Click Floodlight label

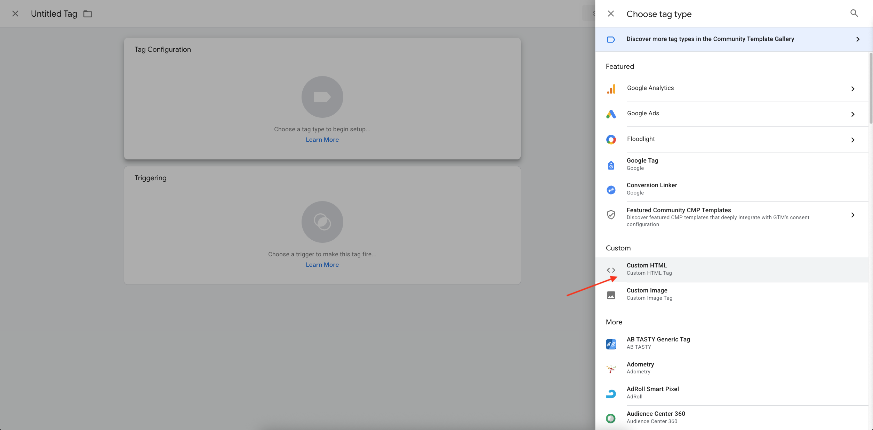641,139
